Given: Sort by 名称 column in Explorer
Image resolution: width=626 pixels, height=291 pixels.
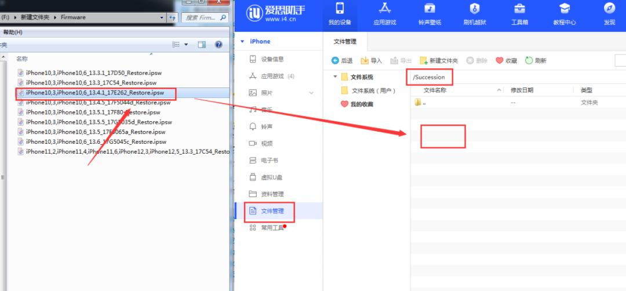Looking at the screenshot, I should [x=22, y=59].
